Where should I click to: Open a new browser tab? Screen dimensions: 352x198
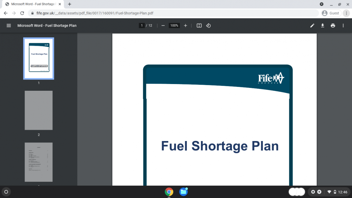(70, 4)
